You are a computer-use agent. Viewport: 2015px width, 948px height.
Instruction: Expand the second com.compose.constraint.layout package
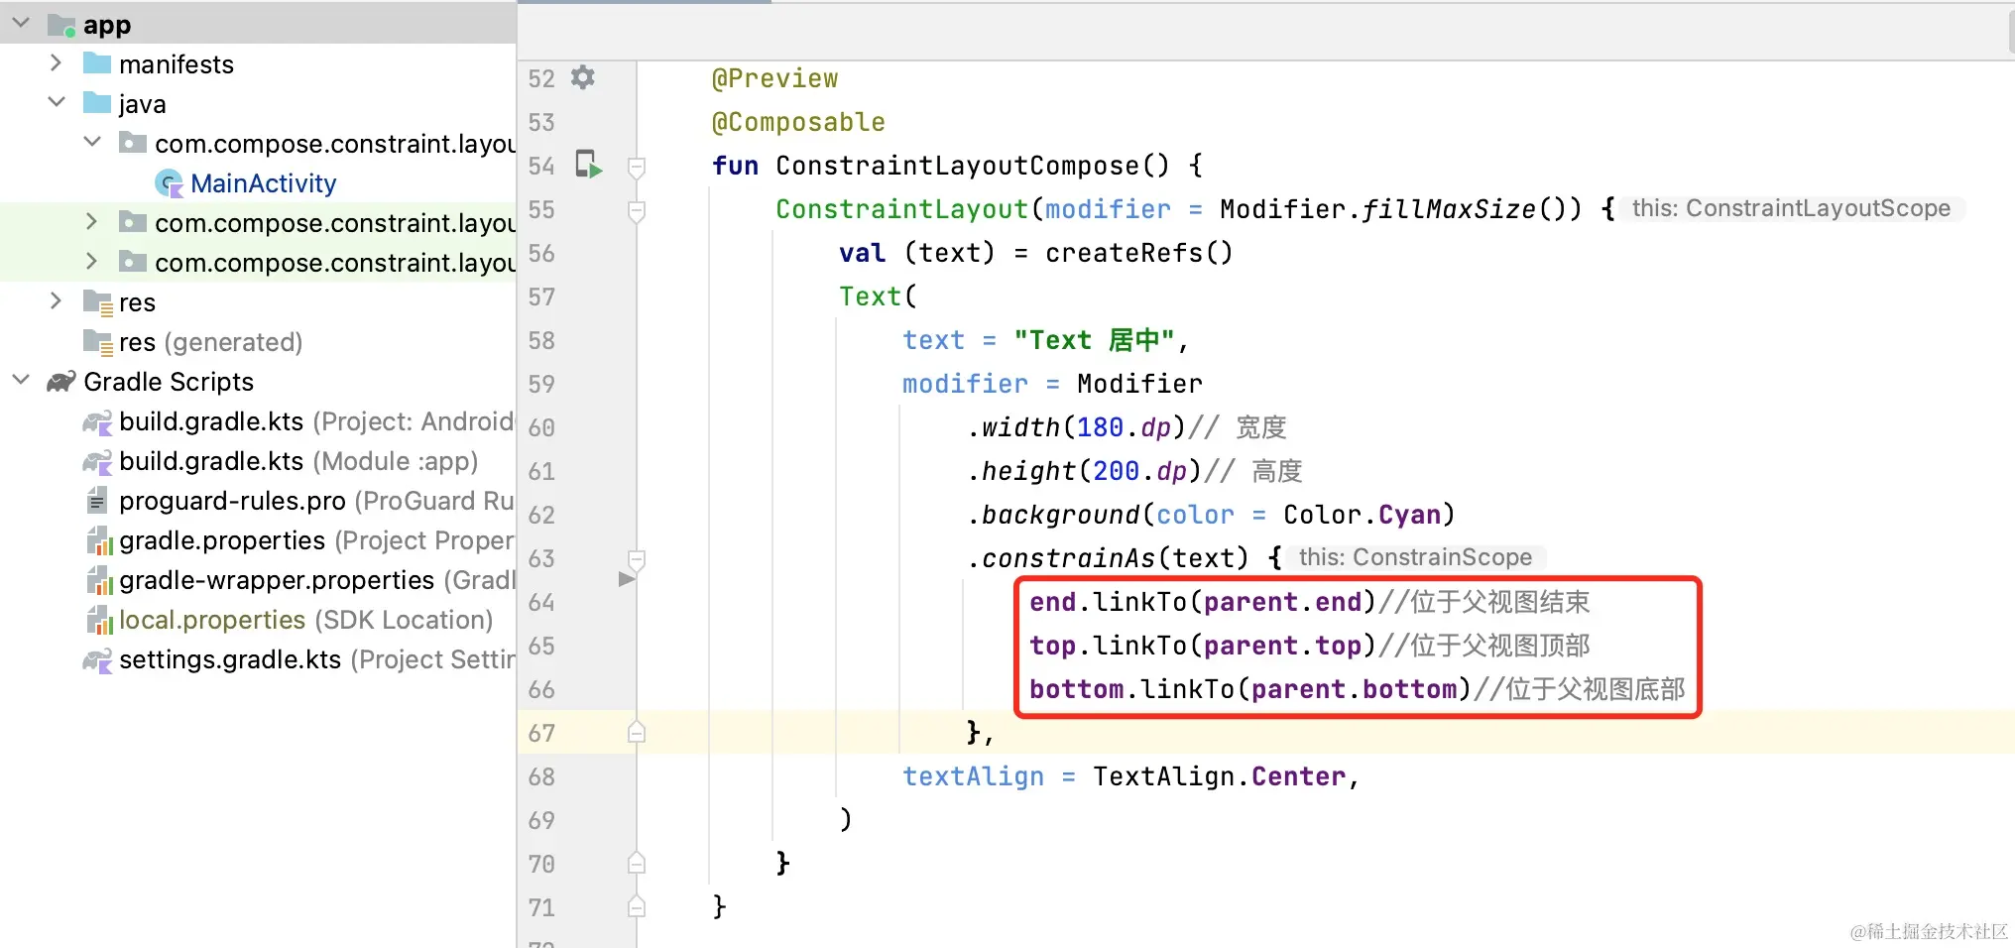click(92, 222)
